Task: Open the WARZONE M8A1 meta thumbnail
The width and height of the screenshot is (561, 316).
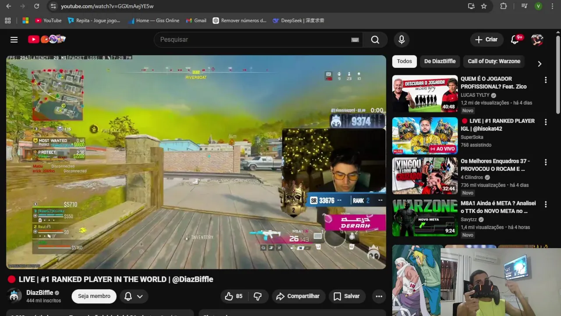Action: 425,218
